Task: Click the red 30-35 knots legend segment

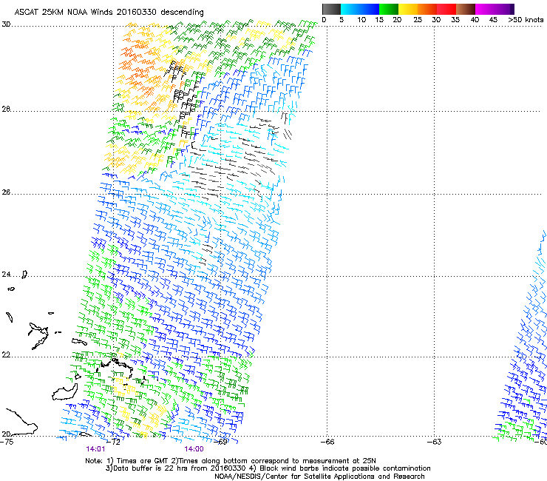Action: coord(446,9)
